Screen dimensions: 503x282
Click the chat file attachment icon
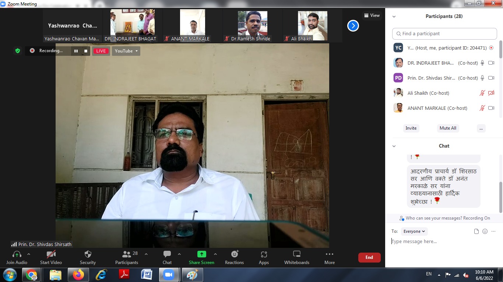coord(476,231)
